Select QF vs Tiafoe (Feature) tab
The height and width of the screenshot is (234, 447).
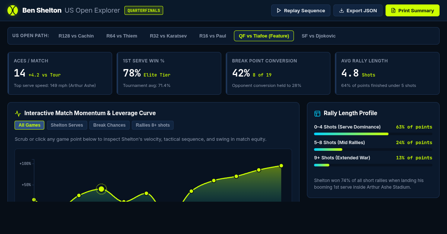264,36
